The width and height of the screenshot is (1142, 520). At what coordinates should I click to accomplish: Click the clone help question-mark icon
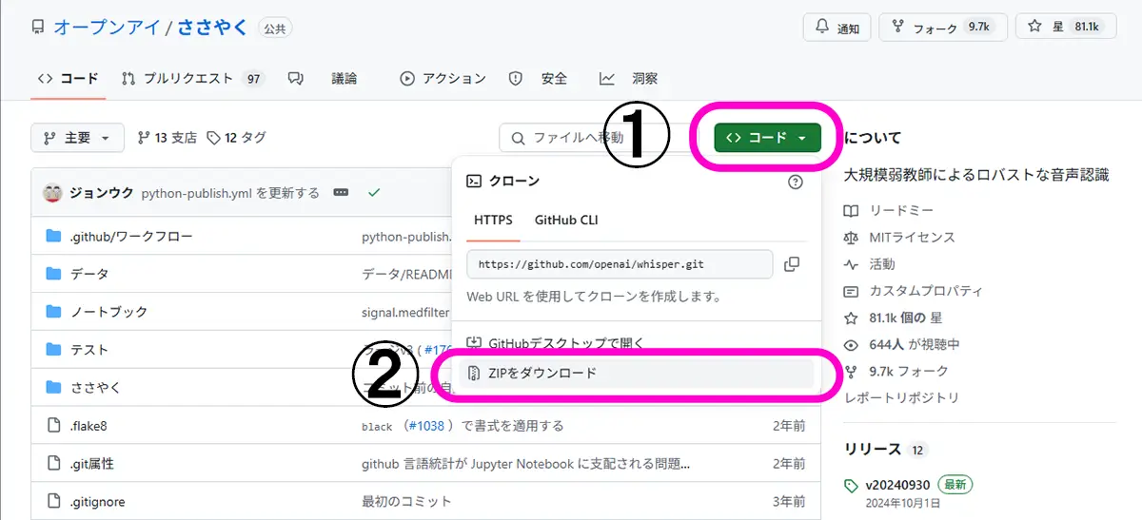(796, 182)
